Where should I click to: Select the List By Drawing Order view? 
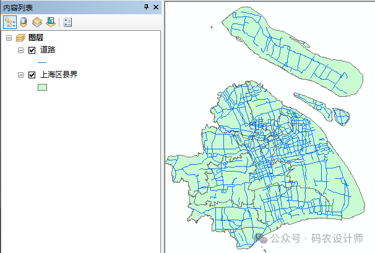click(x=9, y=22)
